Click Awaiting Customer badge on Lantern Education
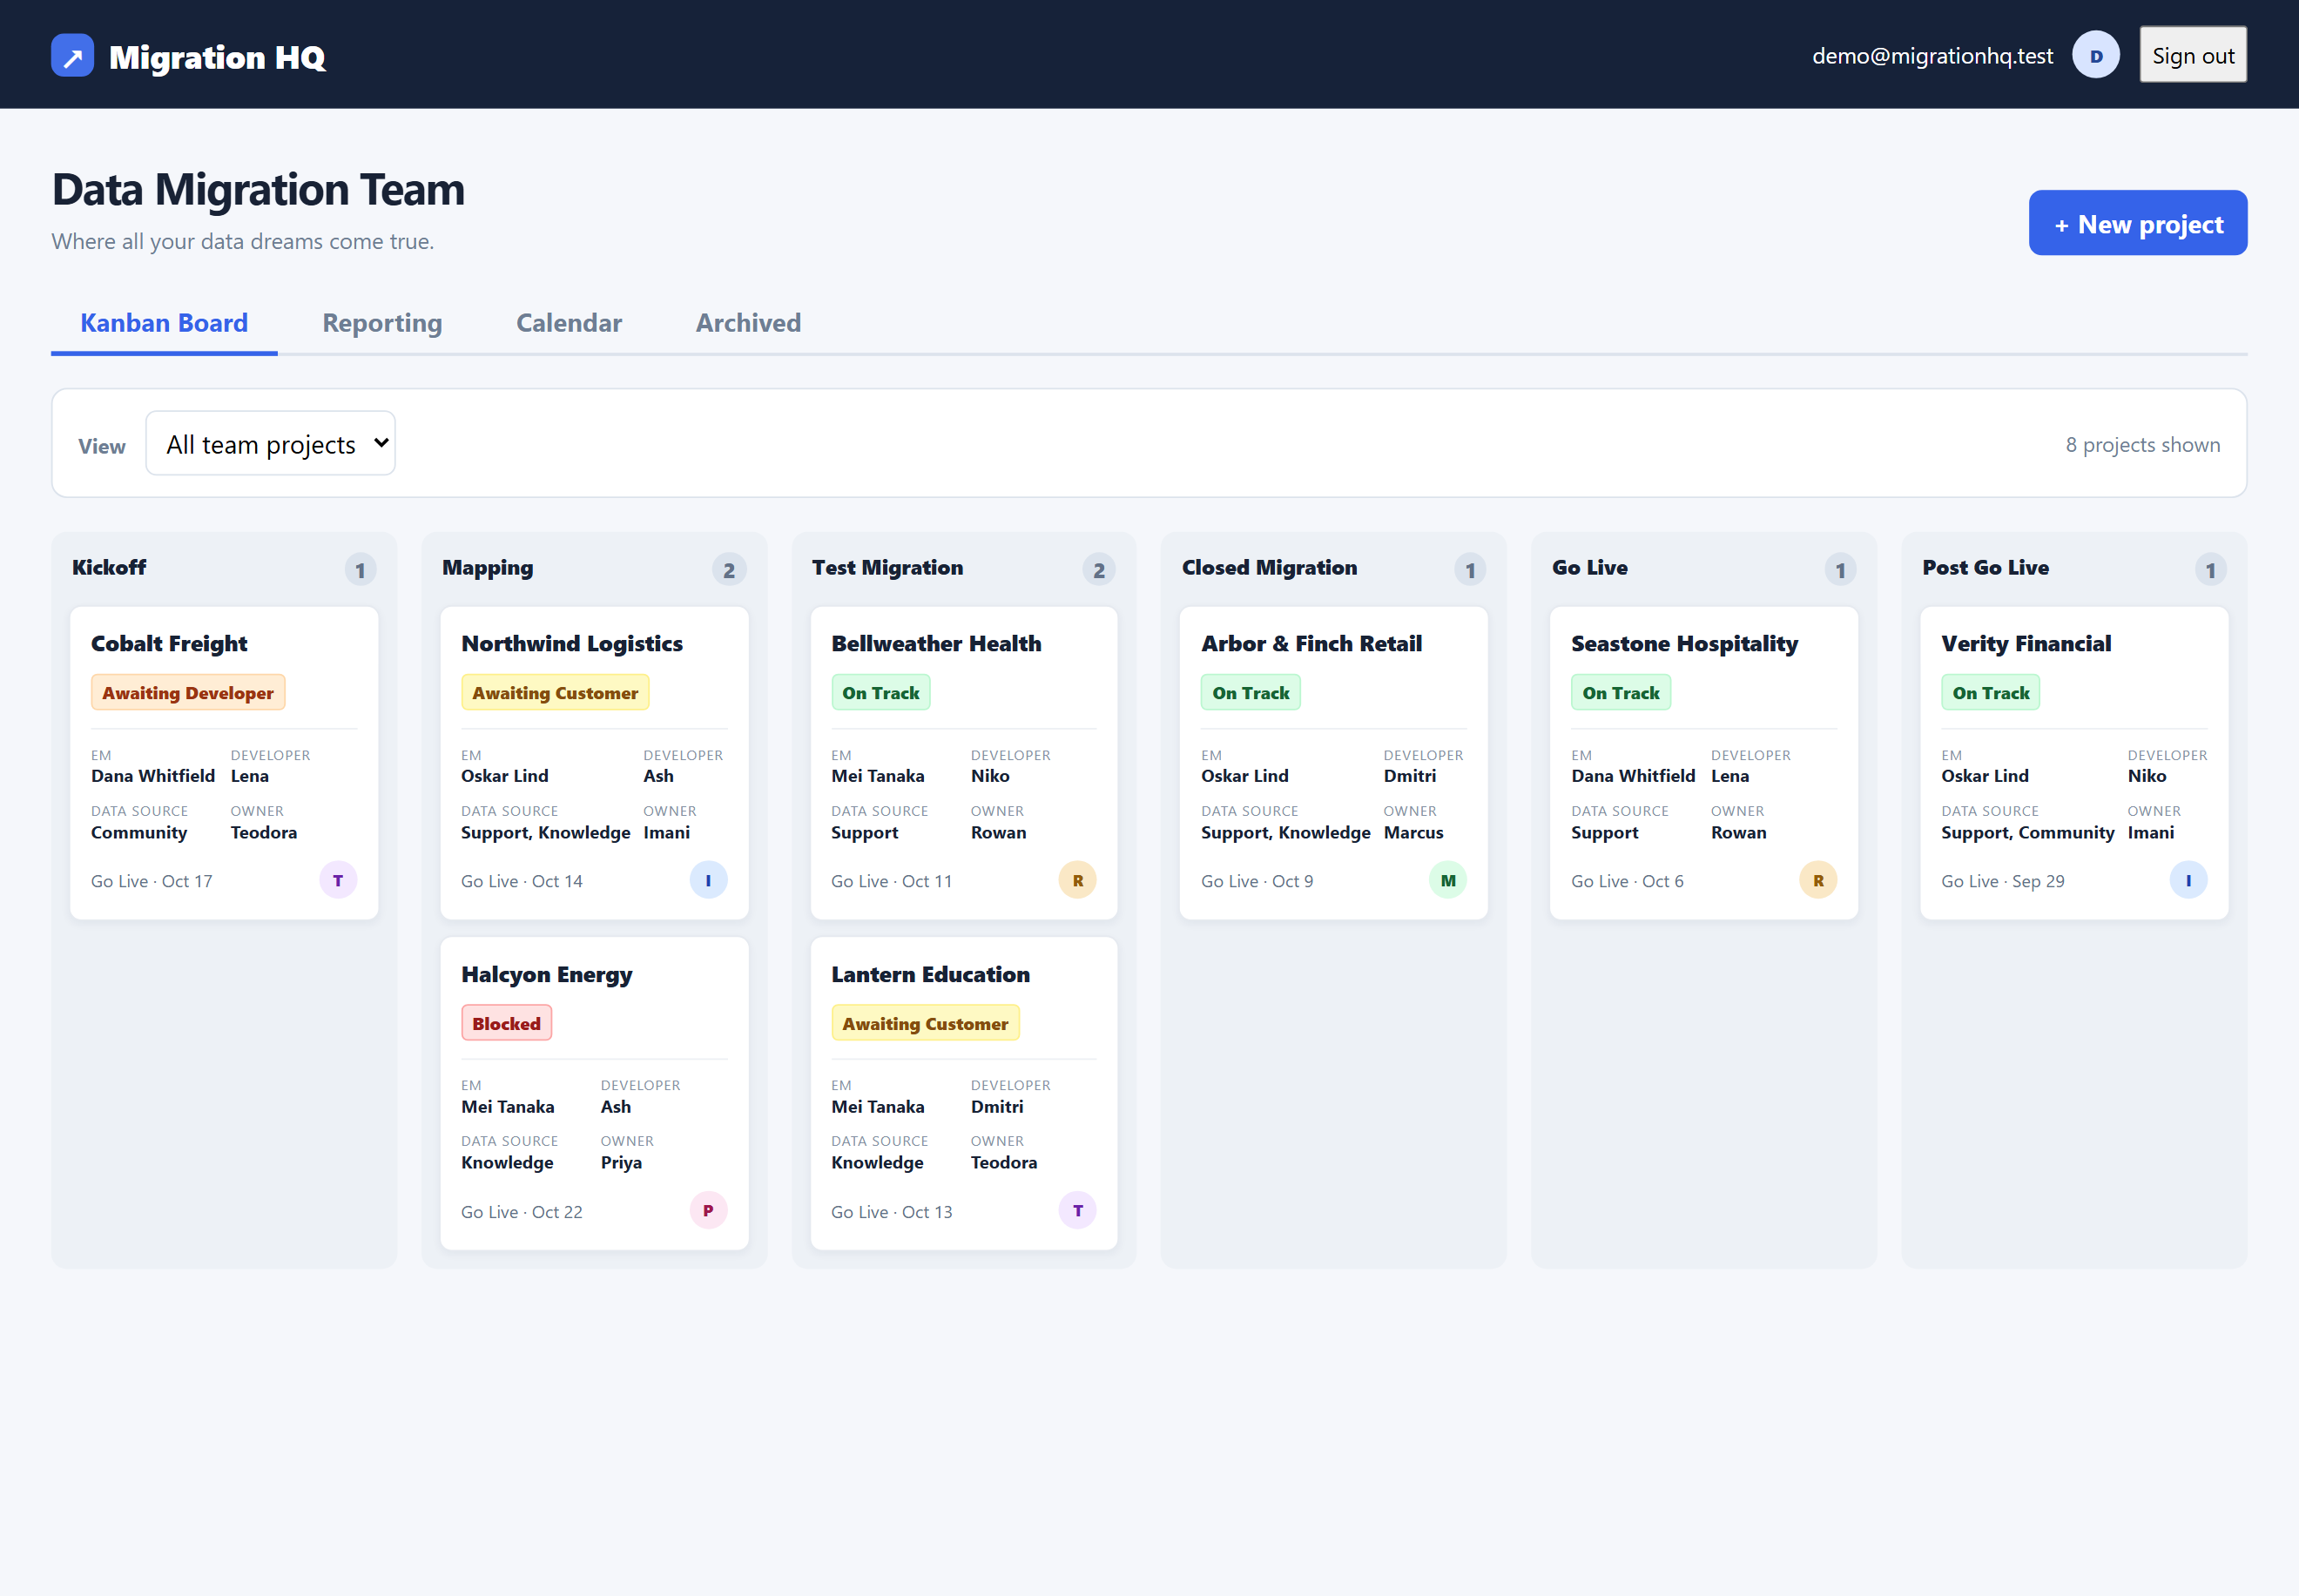The width and height of the screenshot is (2299, 1596). [925, 1022]
